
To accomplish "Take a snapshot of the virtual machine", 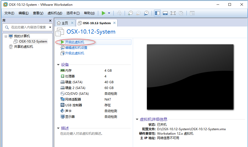I will (130, 13).
